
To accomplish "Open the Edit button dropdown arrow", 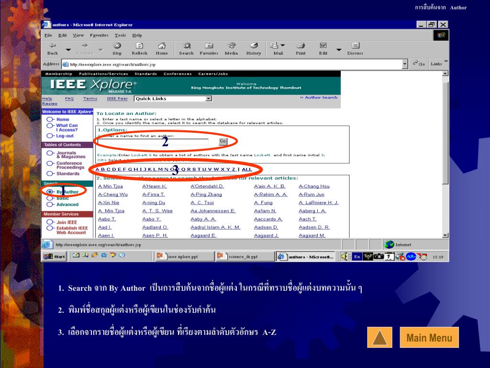I will click(339, 50).
